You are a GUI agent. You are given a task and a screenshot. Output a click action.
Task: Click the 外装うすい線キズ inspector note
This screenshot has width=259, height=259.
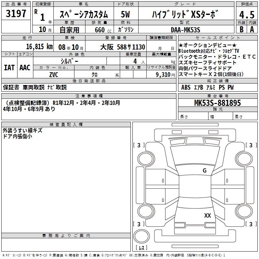22,130
